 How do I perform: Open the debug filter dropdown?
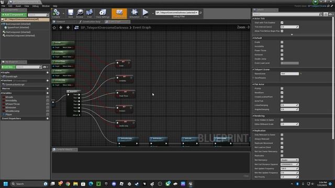pos(177,13)
